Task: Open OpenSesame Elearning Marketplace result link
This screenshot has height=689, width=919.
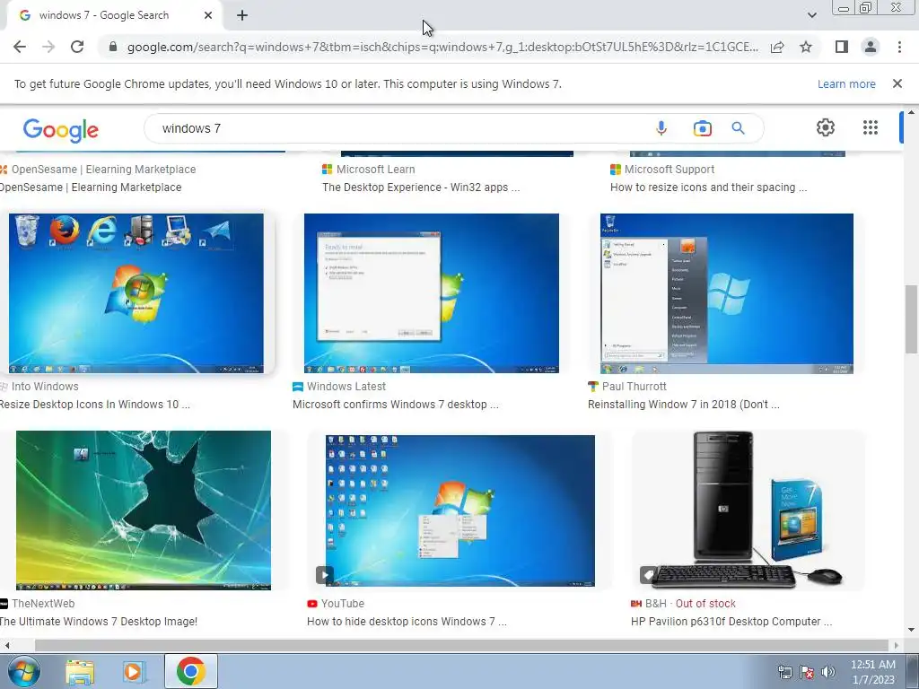Action: coord(91,188)
